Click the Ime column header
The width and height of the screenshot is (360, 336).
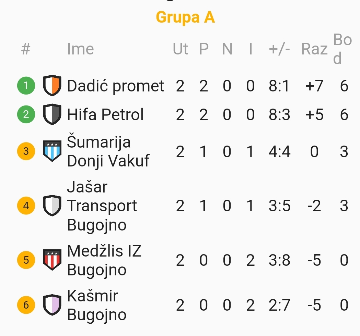click(80, 49)
